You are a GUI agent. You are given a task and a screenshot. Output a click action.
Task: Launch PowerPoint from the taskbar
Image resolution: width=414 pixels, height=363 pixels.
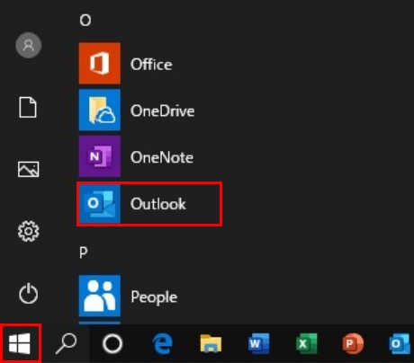click(x=353, y=343)
